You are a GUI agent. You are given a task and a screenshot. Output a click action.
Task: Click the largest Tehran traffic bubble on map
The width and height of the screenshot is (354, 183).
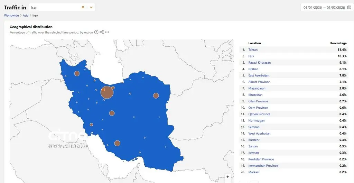pos(107,92)
